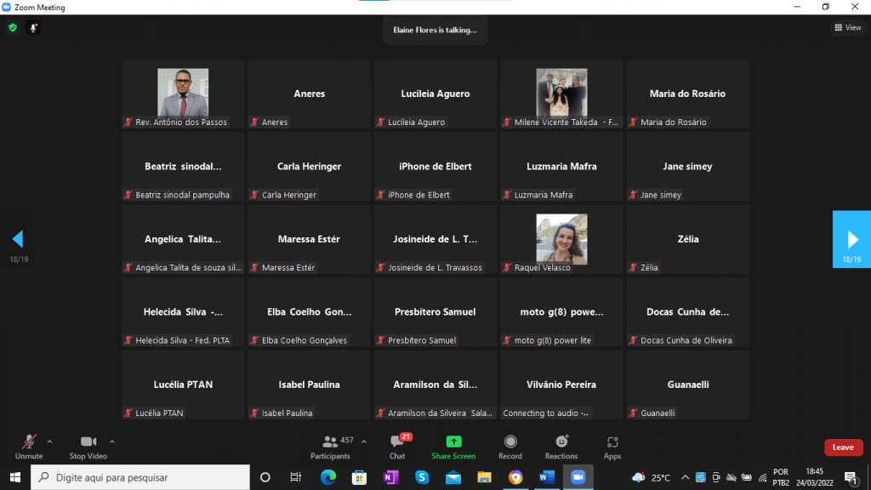Open the Participants list
Viewport: 871px width, 490px height.
(x=330, y=446)
